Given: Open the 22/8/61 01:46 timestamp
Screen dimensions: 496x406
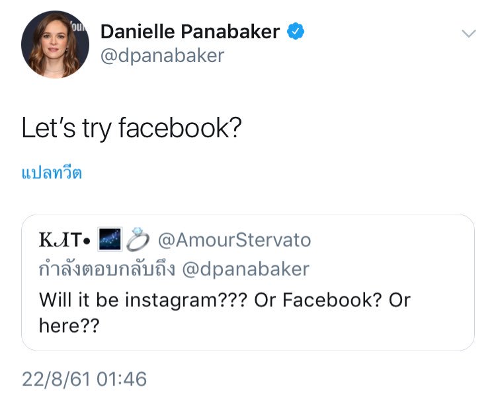Looking at the screenshot, I should click(x=84, y=379).
